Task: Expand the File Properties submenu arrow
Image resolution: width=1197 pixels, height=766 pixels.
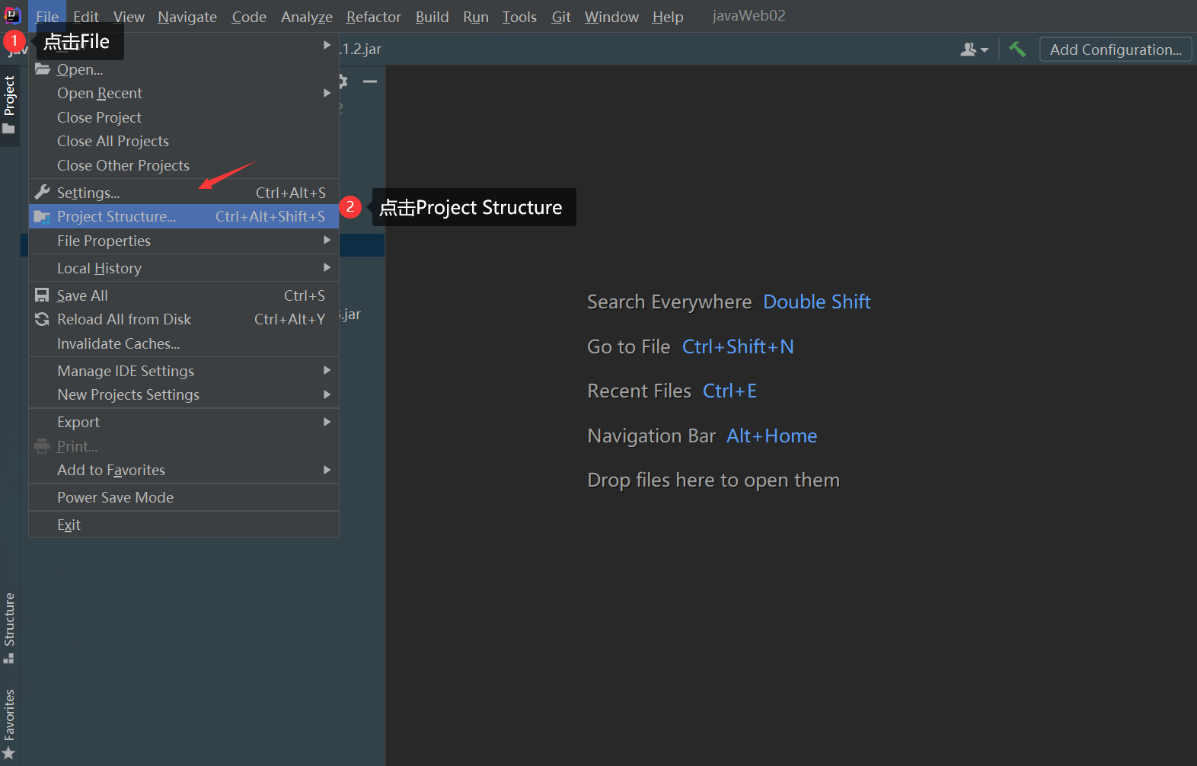Action: pyautogui.click(x=327, y=241)
